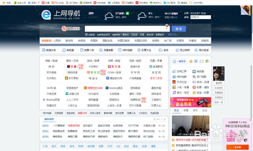Click the blue 搜索 search button
Viewport: 253px width, 151px height.
(179, 29)
